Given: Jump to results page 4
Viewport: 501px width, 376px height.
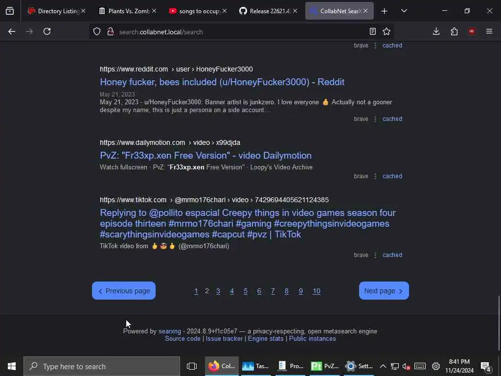Looking at the screenshot, I should point(231,291).
